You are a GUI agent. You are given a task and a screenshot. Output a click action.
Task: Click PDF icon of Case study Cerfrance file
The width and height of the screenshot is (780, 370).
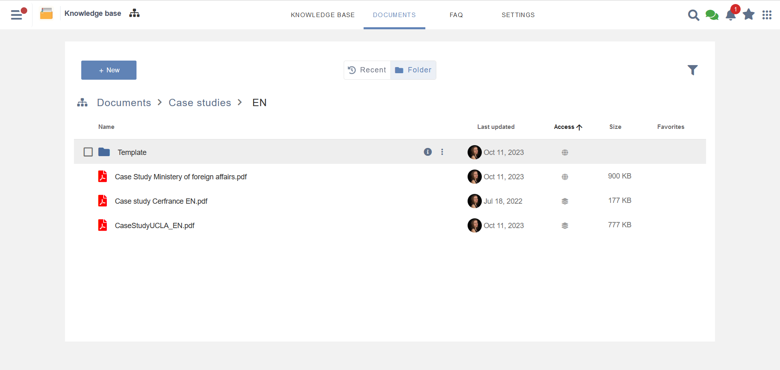(103, 201)
